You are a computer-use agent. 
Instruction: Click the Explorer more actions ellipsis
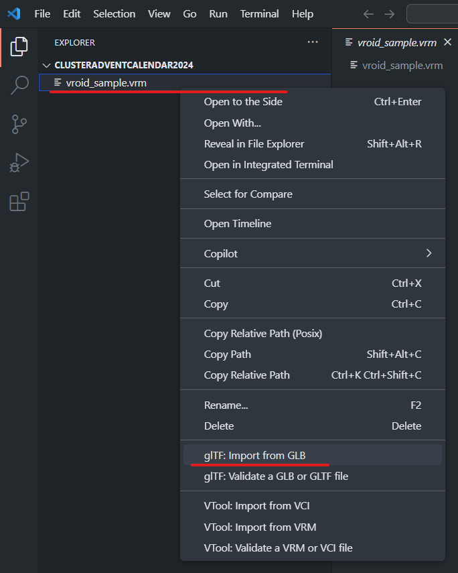coord(313,42)
